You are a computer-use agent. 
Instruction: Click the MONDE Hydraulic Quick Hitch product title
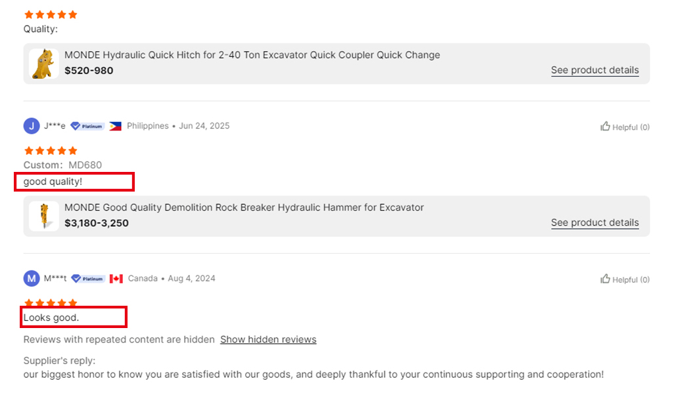(252, 55)
